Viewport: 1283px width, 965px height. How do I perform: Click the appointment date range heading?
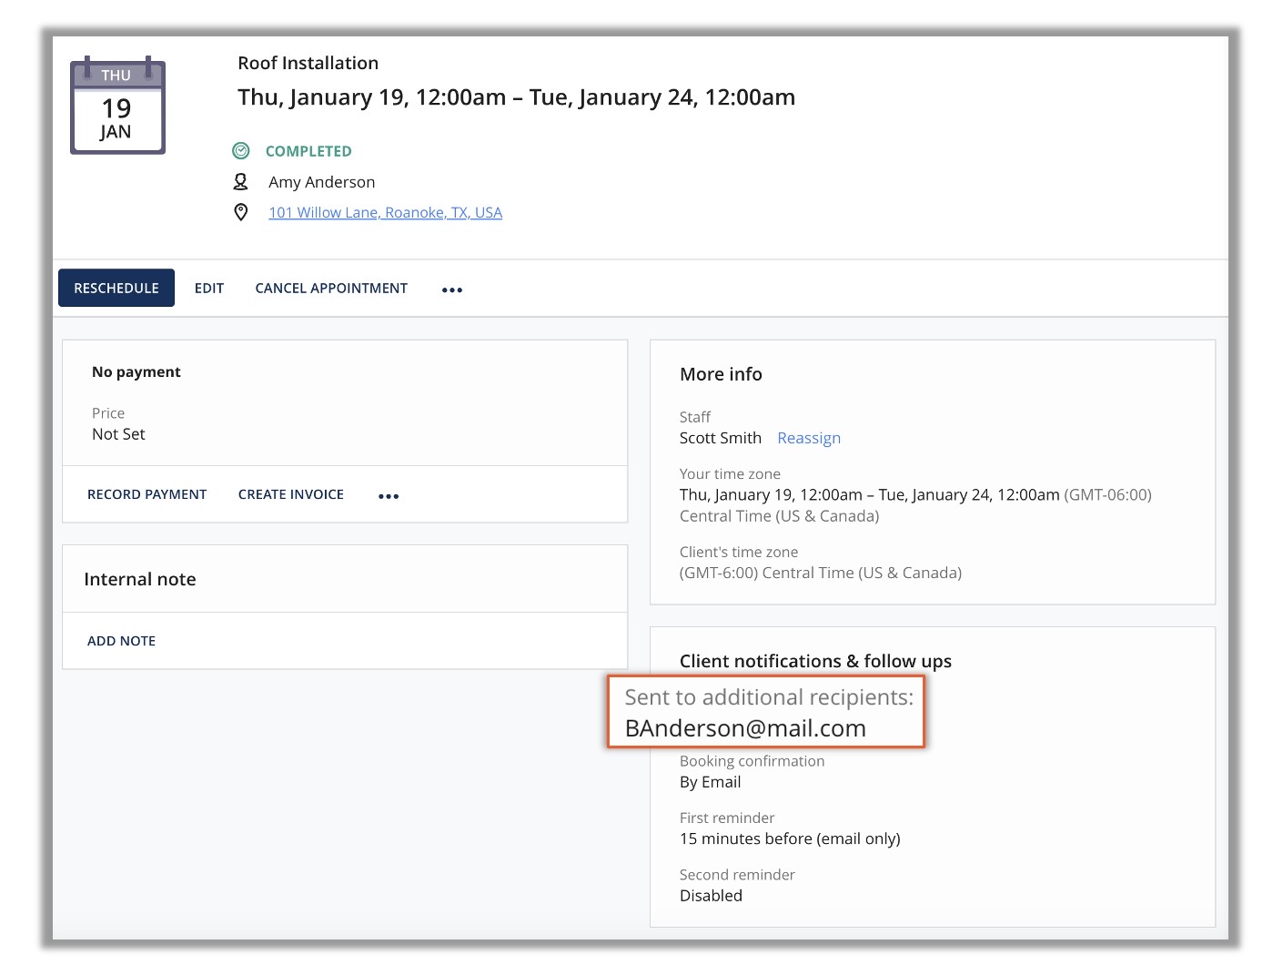[x=517, y=97]
